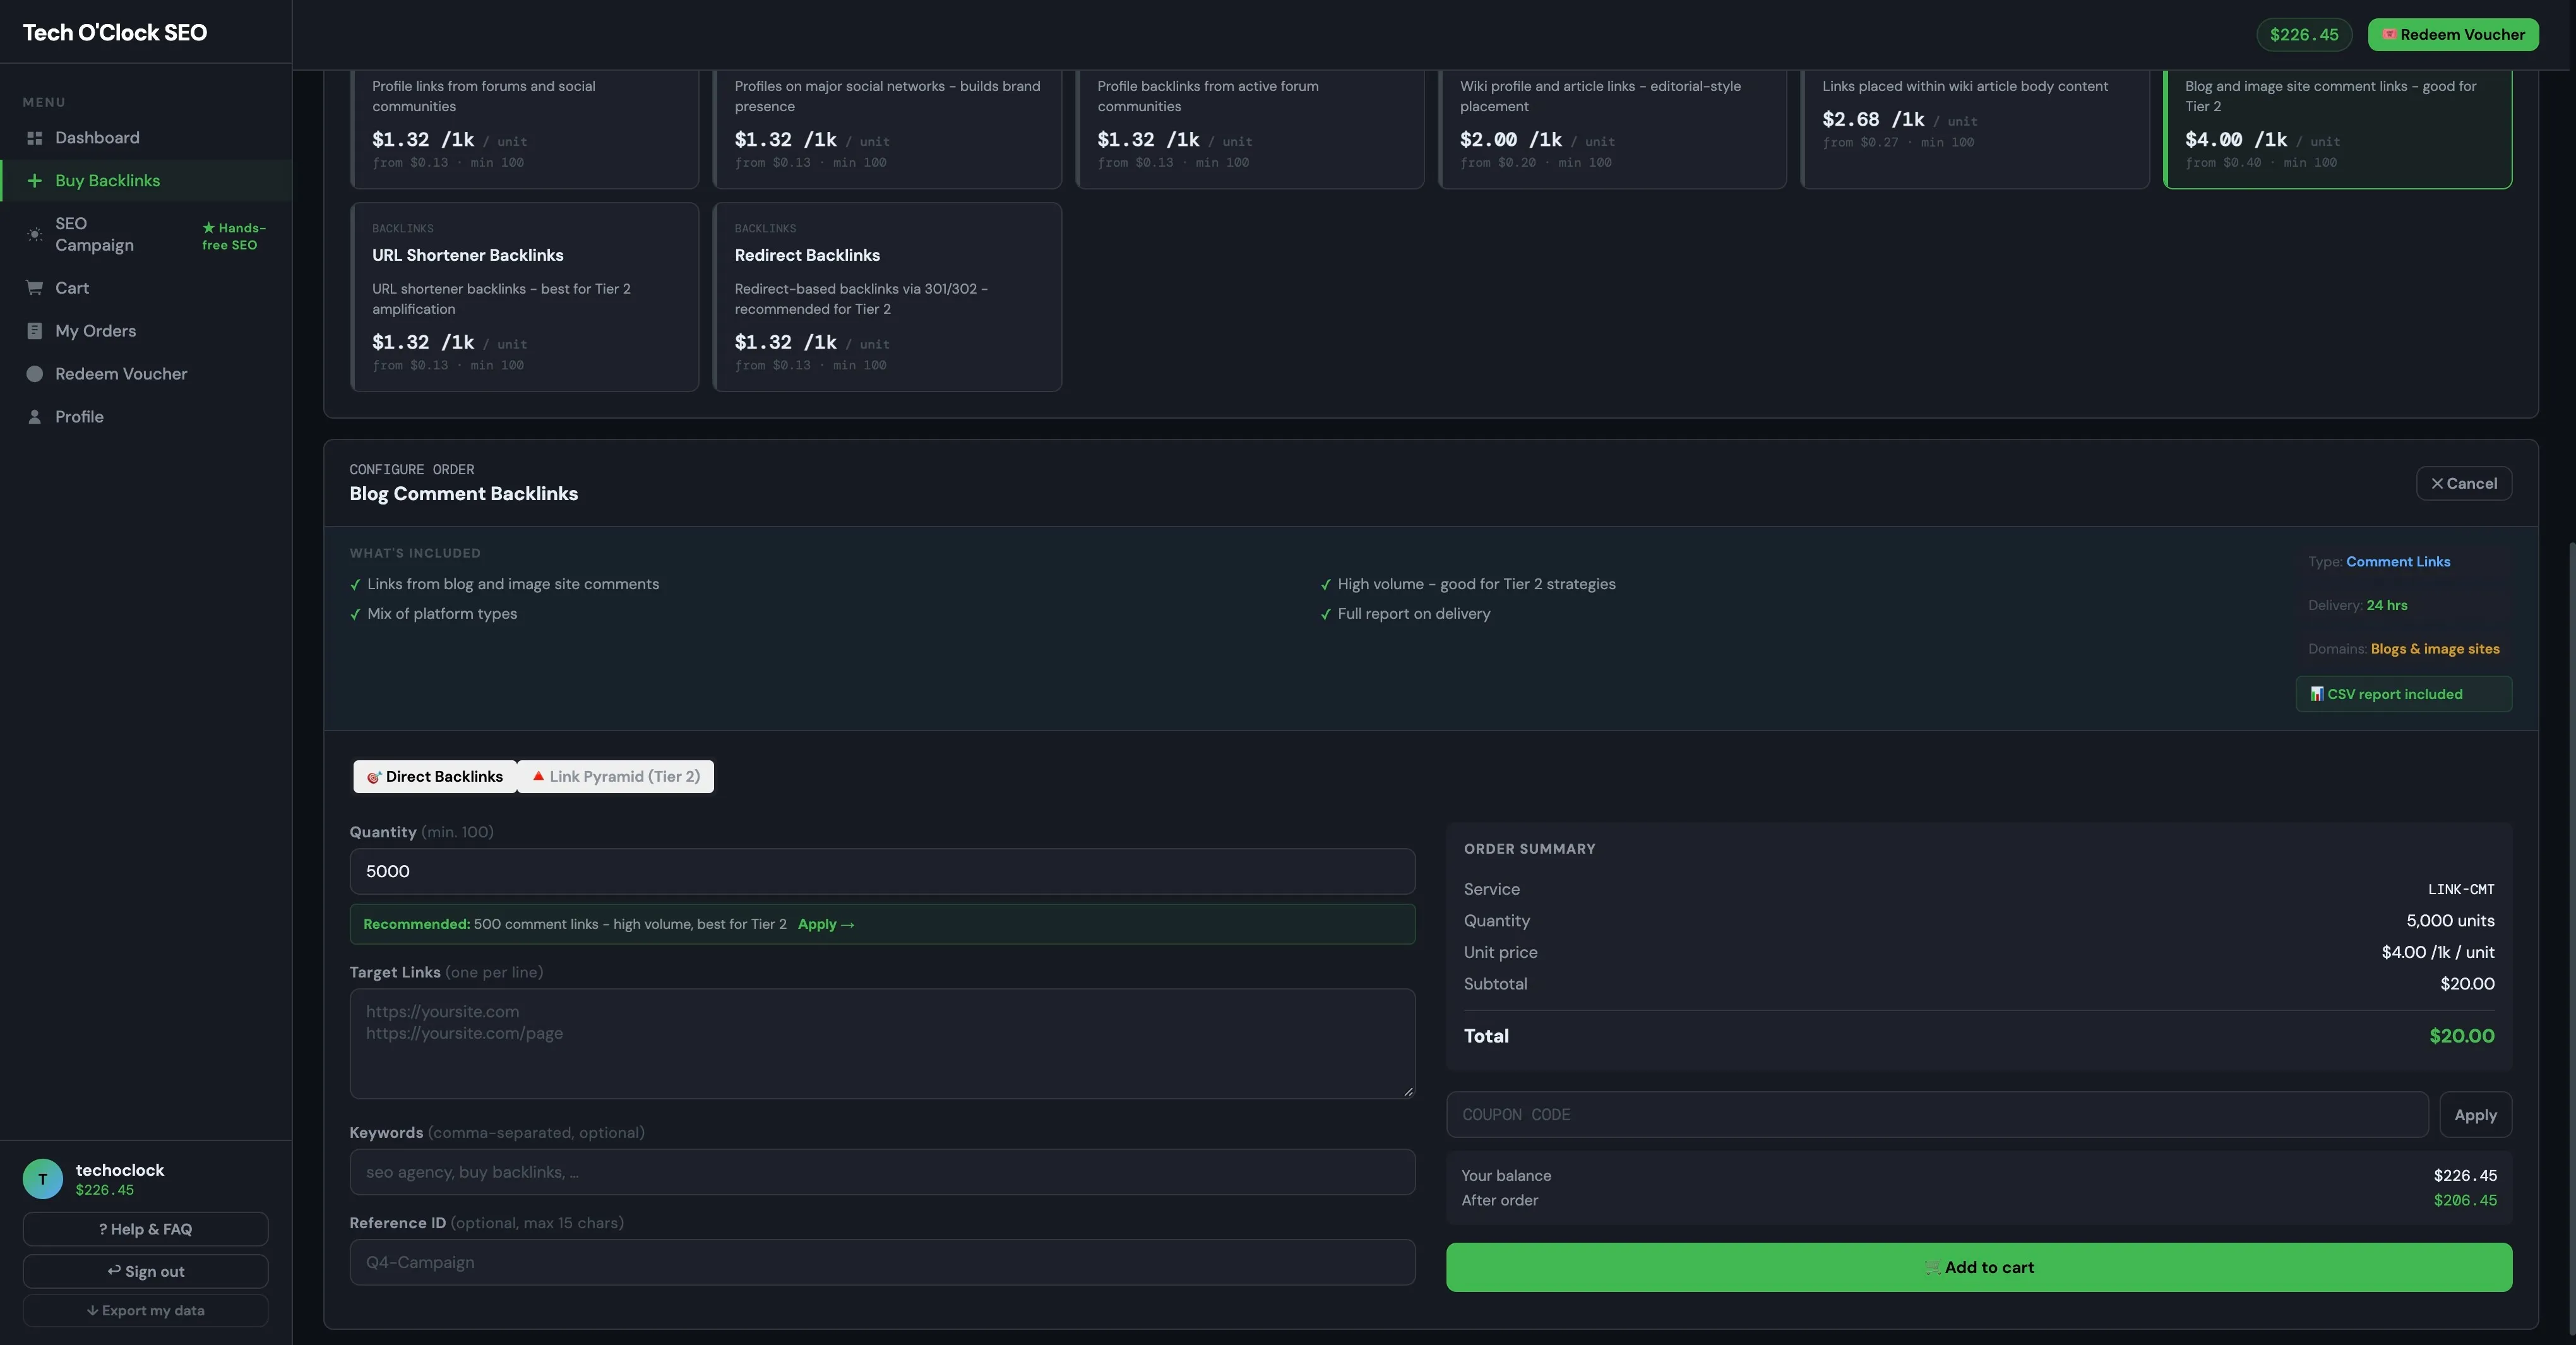
Task: Click the Quantity input field
Action: click(882, 872)
